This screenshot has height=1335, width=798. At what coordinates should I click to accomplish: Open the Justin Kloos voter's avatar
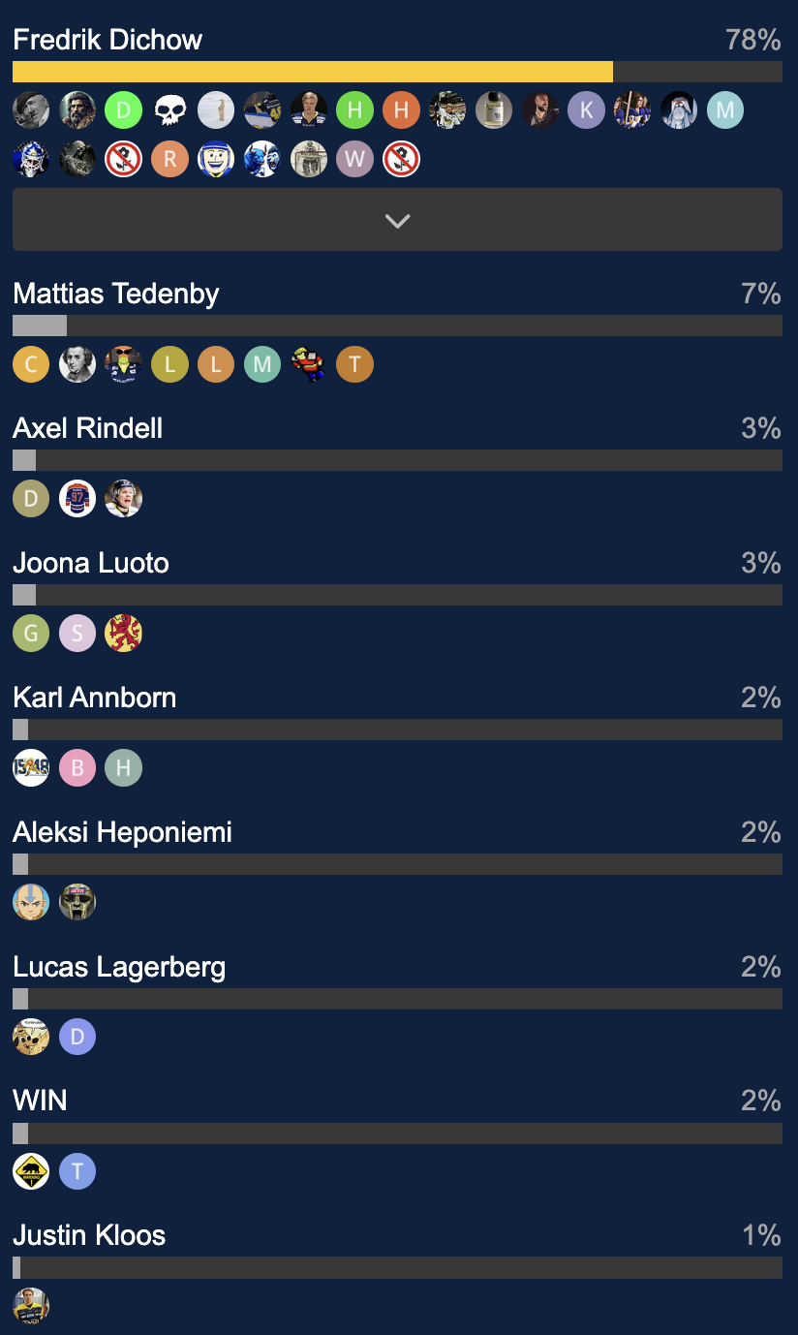tap(31, 1305)
